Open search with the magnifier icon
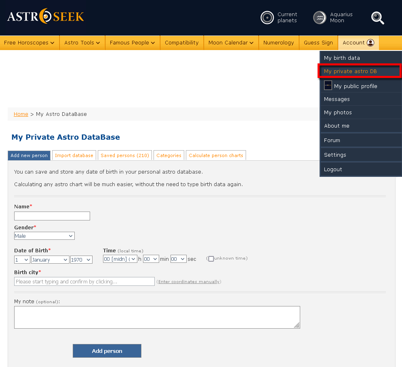 (377, 18)
